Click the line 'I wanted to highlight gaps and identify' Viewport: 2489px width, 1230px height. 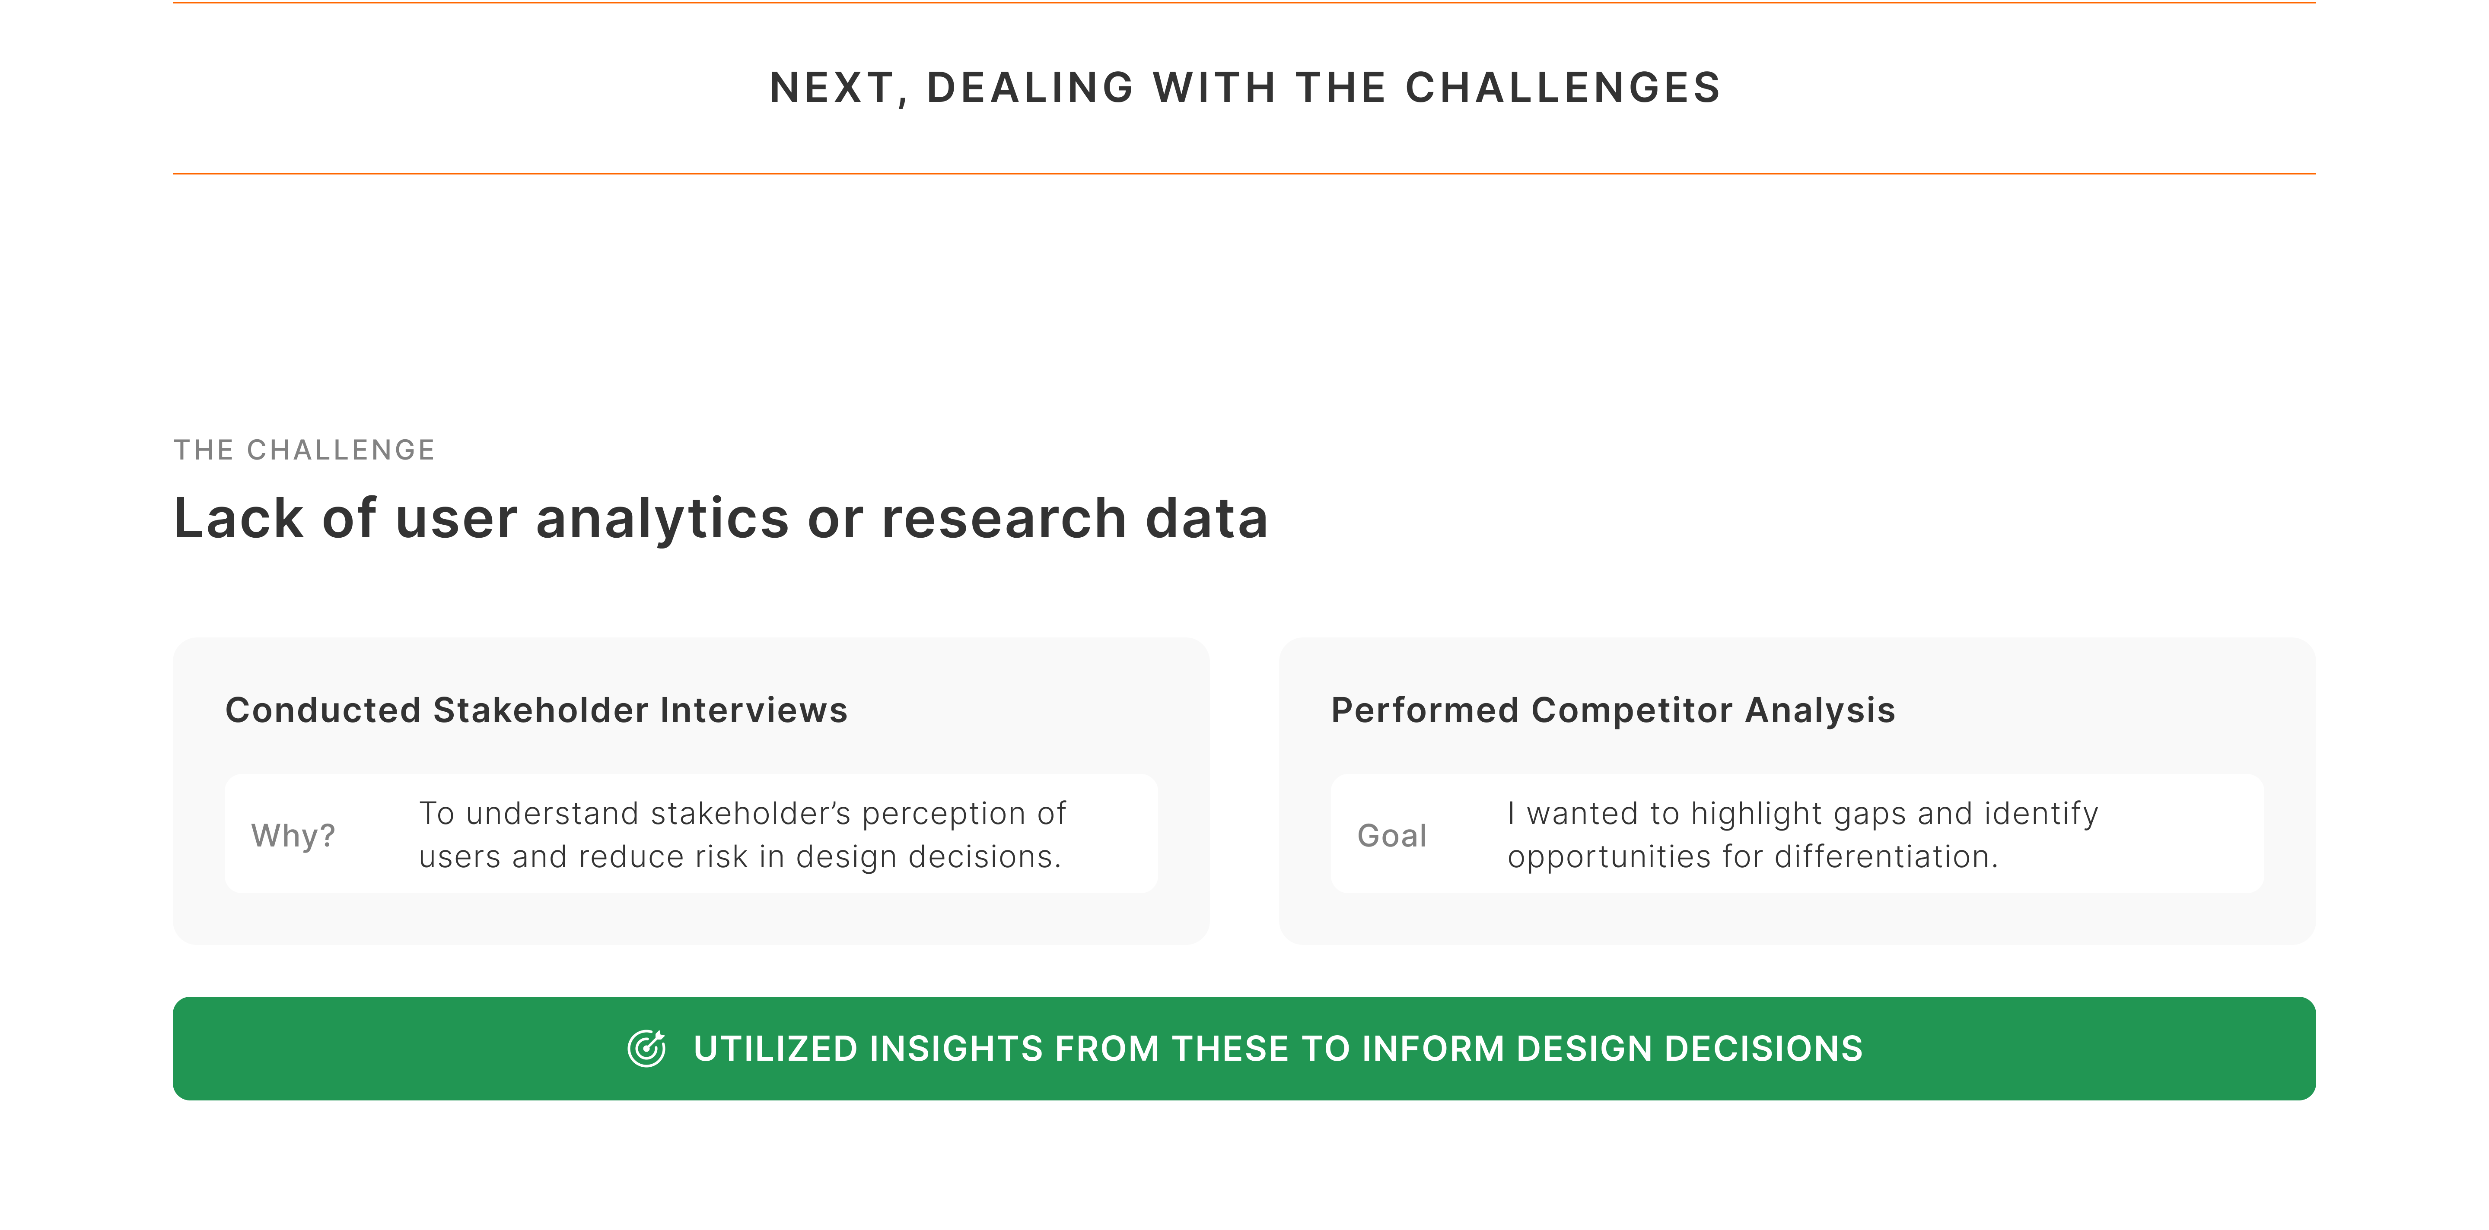pos(1802,814)
